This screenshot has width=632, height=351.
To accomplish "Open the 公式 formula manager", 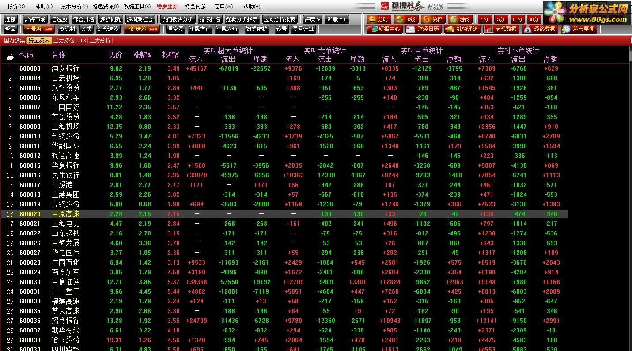I will [87, 29].
